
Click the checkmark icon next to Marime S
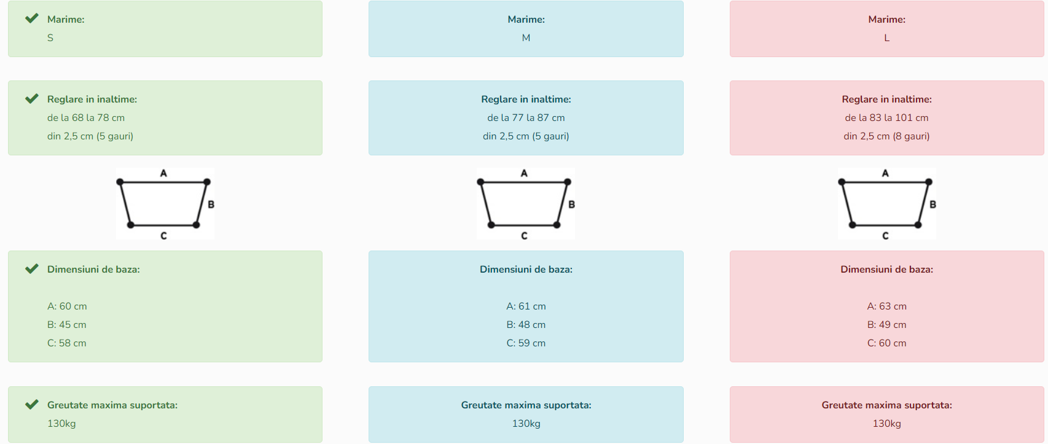point(32,18)
